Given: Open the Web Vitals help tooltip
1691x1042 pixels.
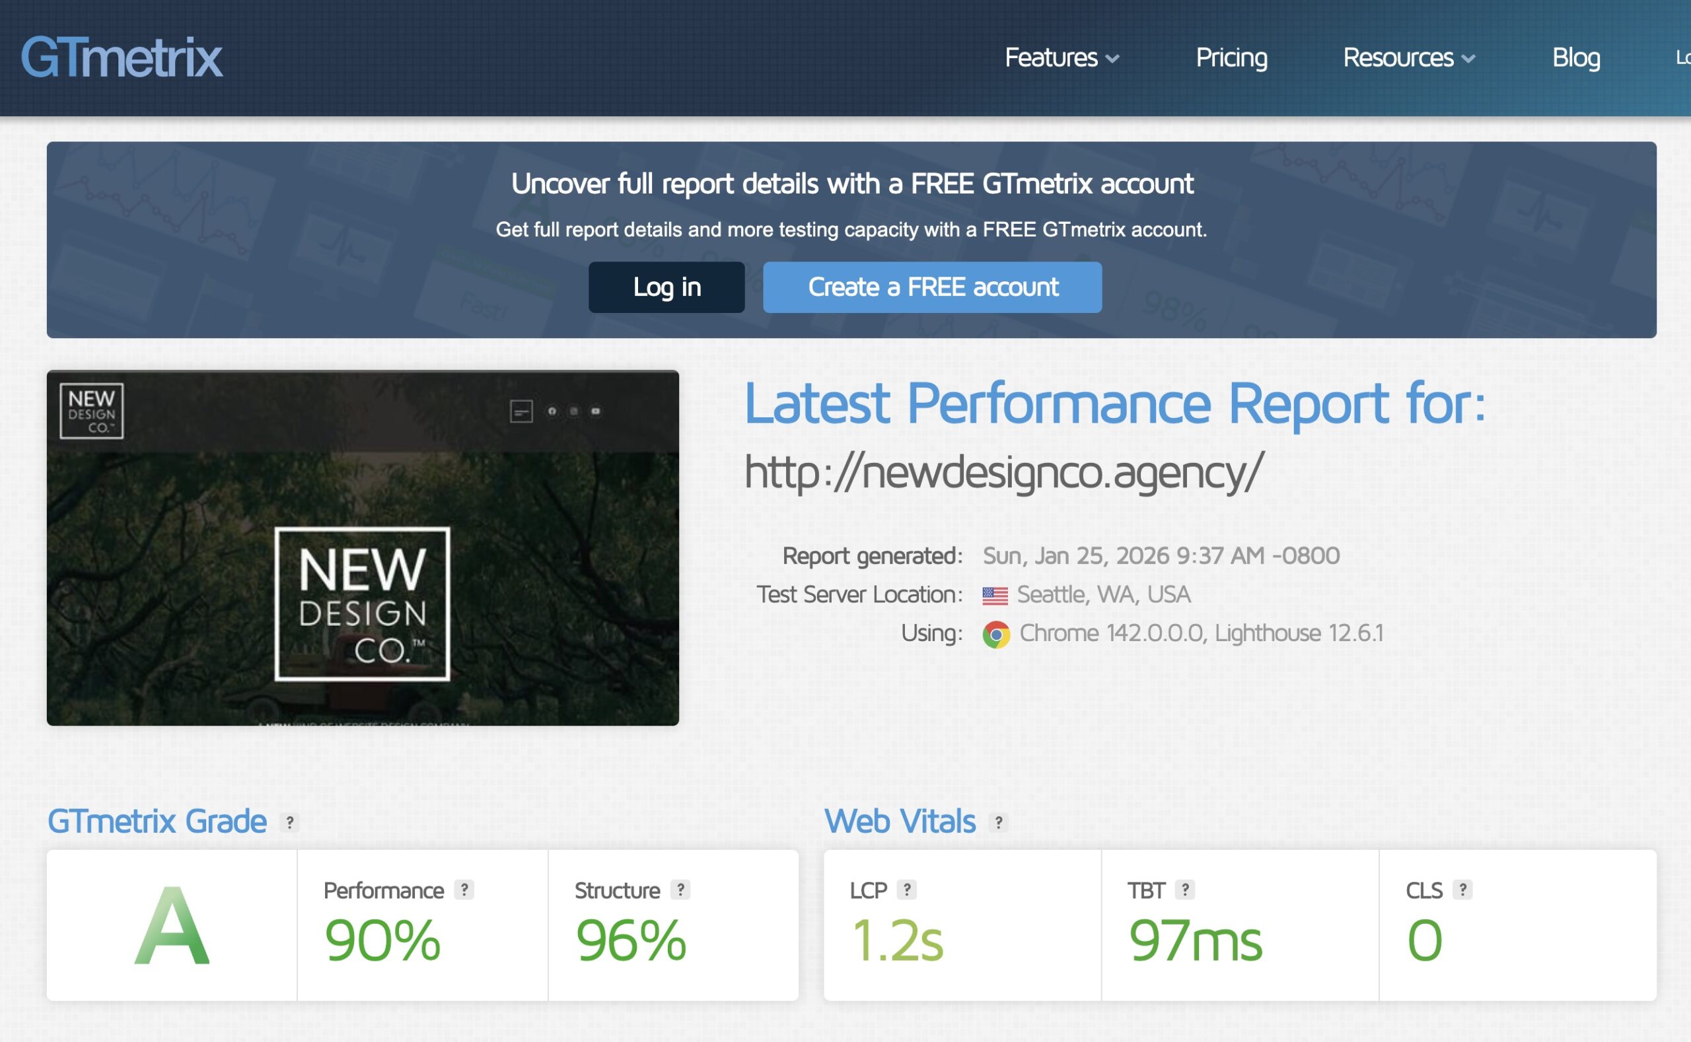Looking at the screenshot, I should pyautogui.click(x=999, y=822).
